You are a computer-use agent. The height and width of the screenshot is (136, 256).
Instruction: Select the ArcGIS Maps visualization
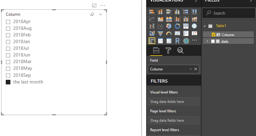(186, 41)
